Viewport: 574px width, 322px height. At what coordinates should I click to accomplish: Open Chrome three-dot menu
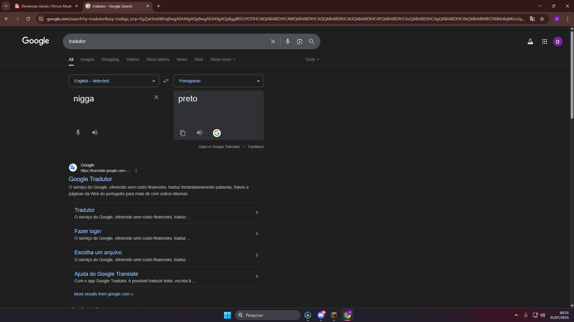[x=567, y=19]
